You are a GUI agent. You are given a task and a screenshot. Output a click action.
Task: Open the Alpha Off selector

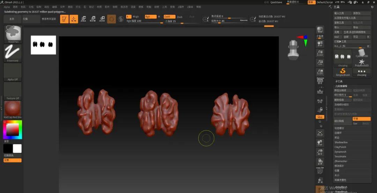pos(13,72)
